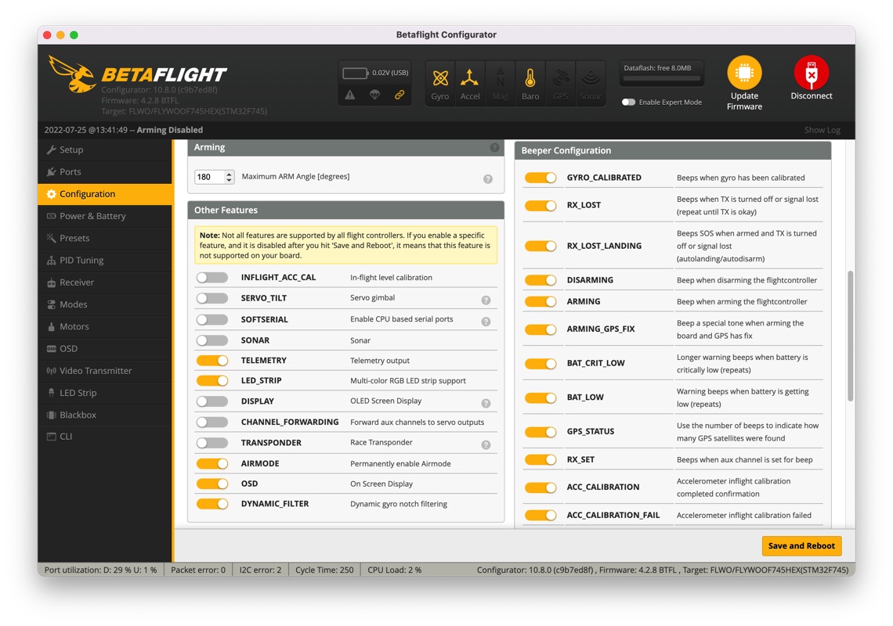Disable the OSD feature toggle
Screen dimensions: 893x626
pos(211,484)
